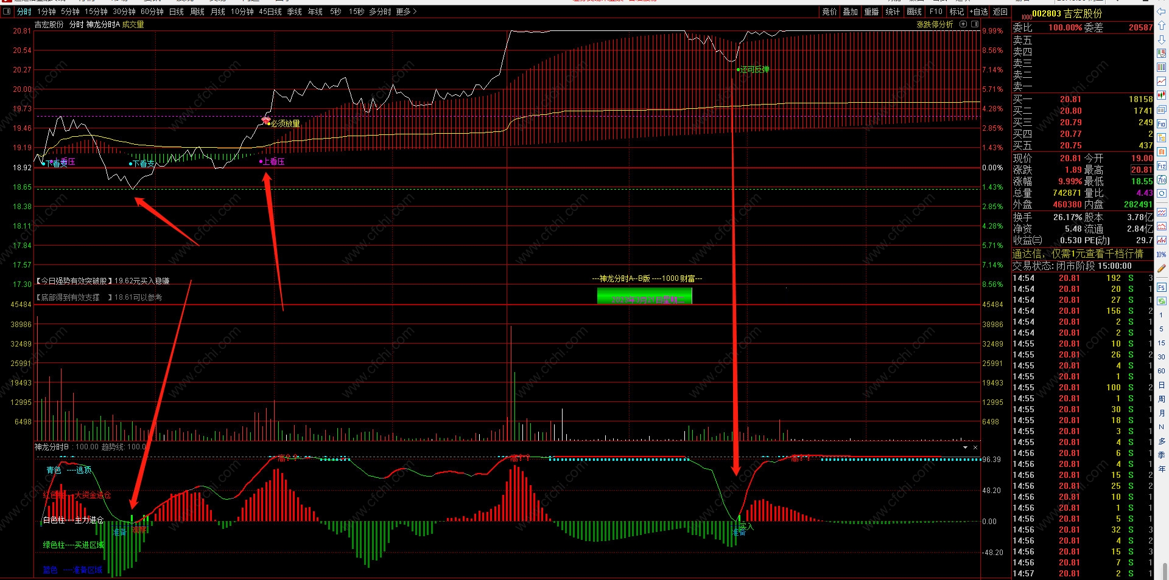This screenshot has height=580, width=1169.
Task: Click the down arrow icon in right sidebar
Action: [1161, 40]
